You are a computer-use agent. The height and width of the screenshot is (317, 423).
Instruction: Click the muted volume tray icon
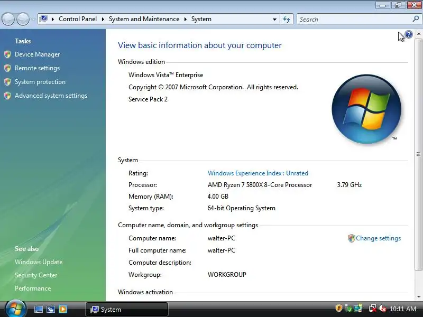point(382,308)
